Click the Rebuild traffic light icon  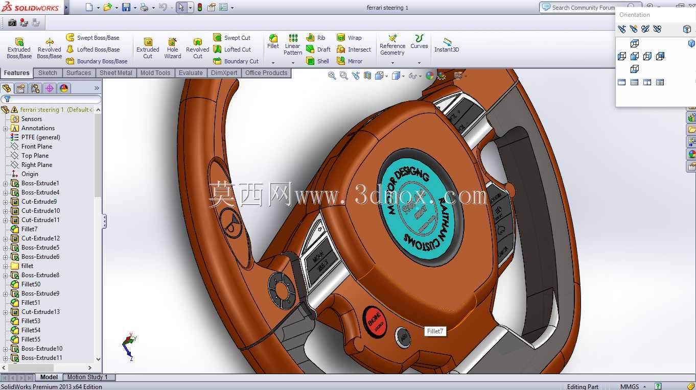click(x=199, y=7)
